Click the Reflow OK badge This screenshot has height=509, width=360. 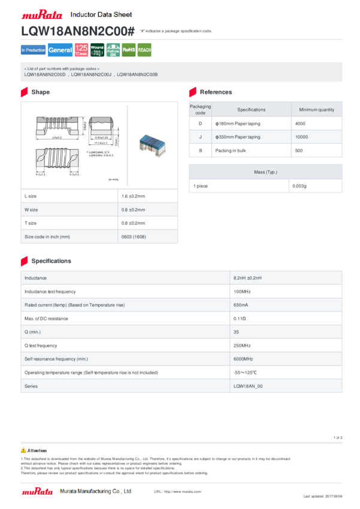point(113,50)
